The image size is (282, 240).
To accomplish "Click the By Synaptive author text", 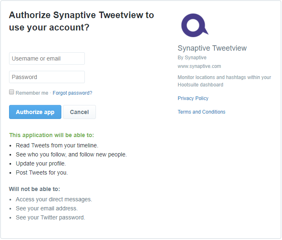I will click(x=192, y=58).
